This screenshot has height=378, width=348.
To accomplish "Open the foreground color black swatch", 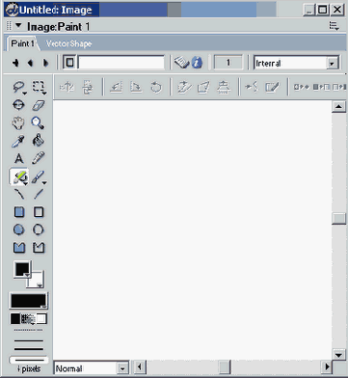I will coord(22,269).
